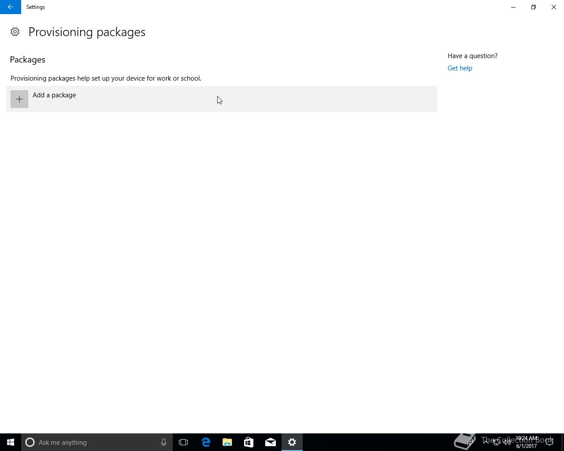Show hidden system tray icons

(x=486, y=442)
